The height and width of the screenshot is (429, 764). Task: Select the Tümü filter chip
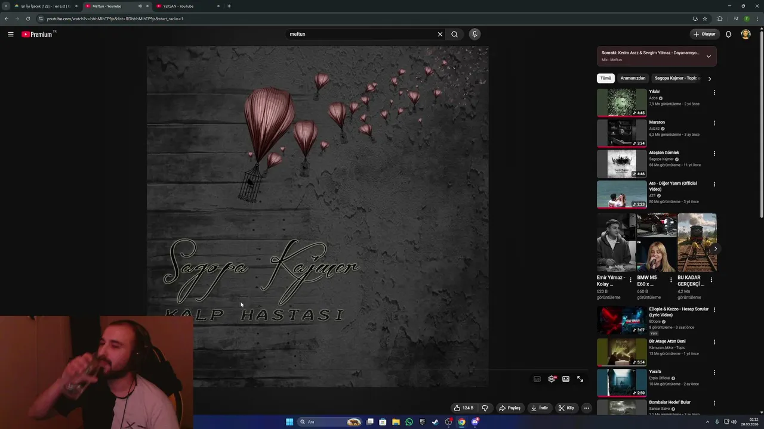point(606,78)
